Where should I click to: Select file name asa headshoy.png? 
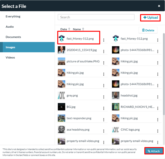coord(78,130)
